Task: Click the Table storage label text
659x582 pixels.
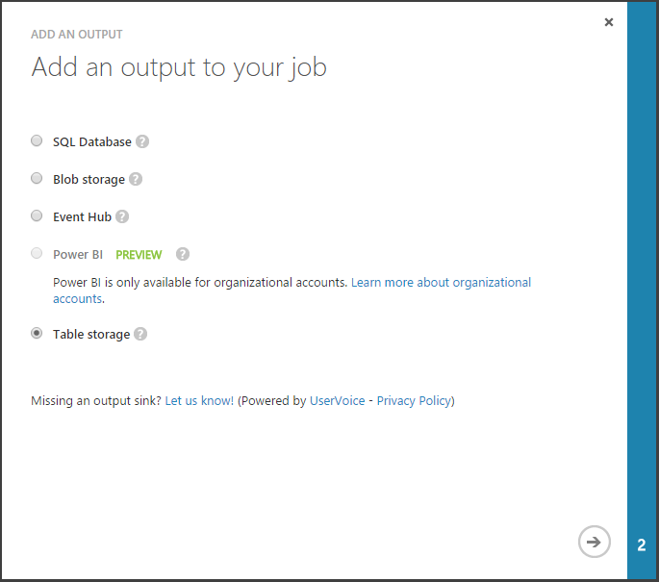Action: [91, 335]
